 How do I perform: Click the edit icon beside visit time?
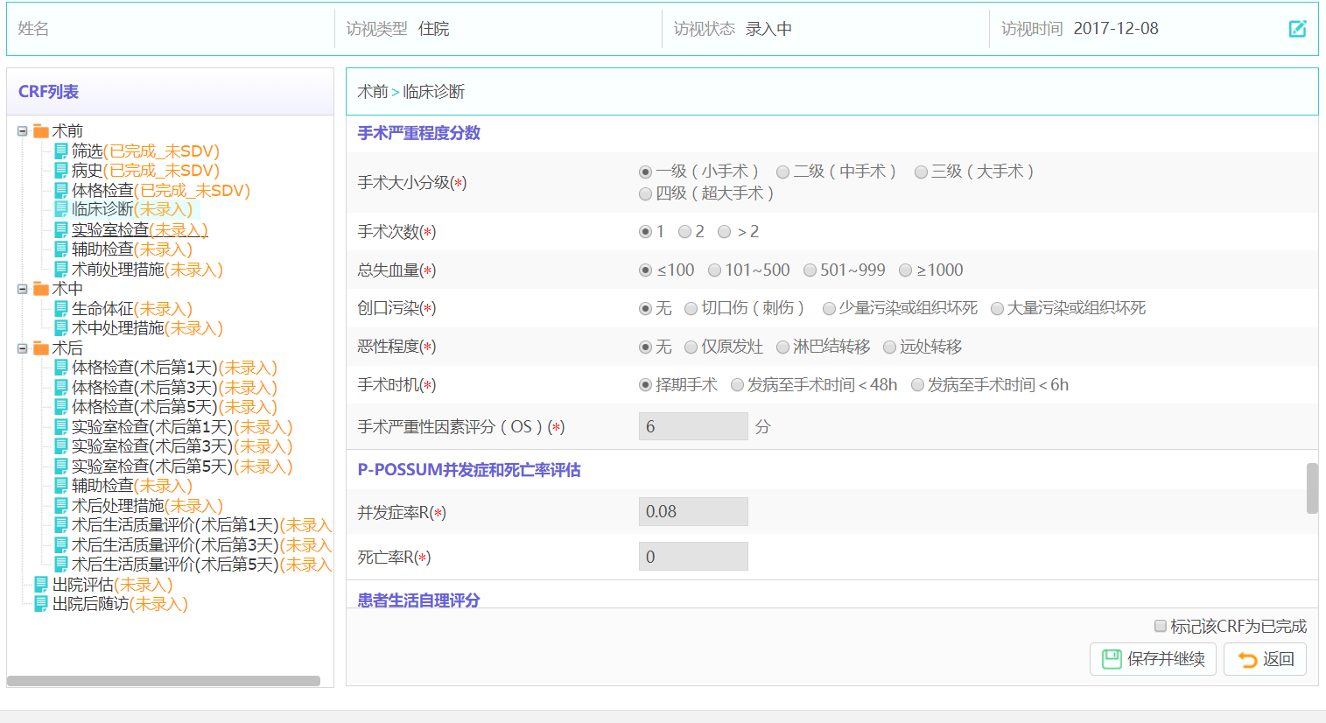coord(1297,29)
